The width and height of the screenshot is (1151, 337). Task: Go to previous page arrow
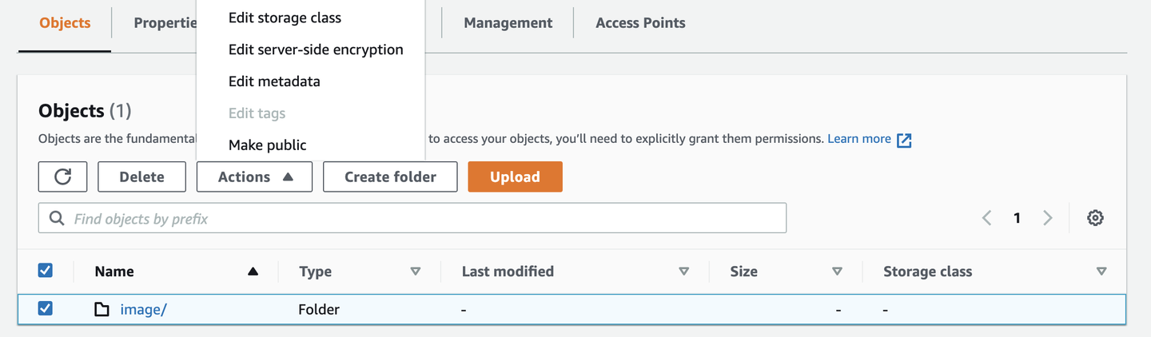click(987, 218)
